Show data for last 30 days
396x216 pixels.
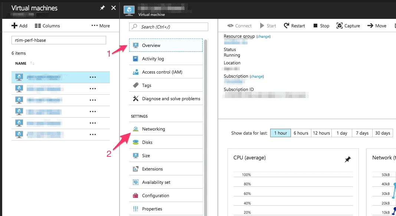coord(383,133)
